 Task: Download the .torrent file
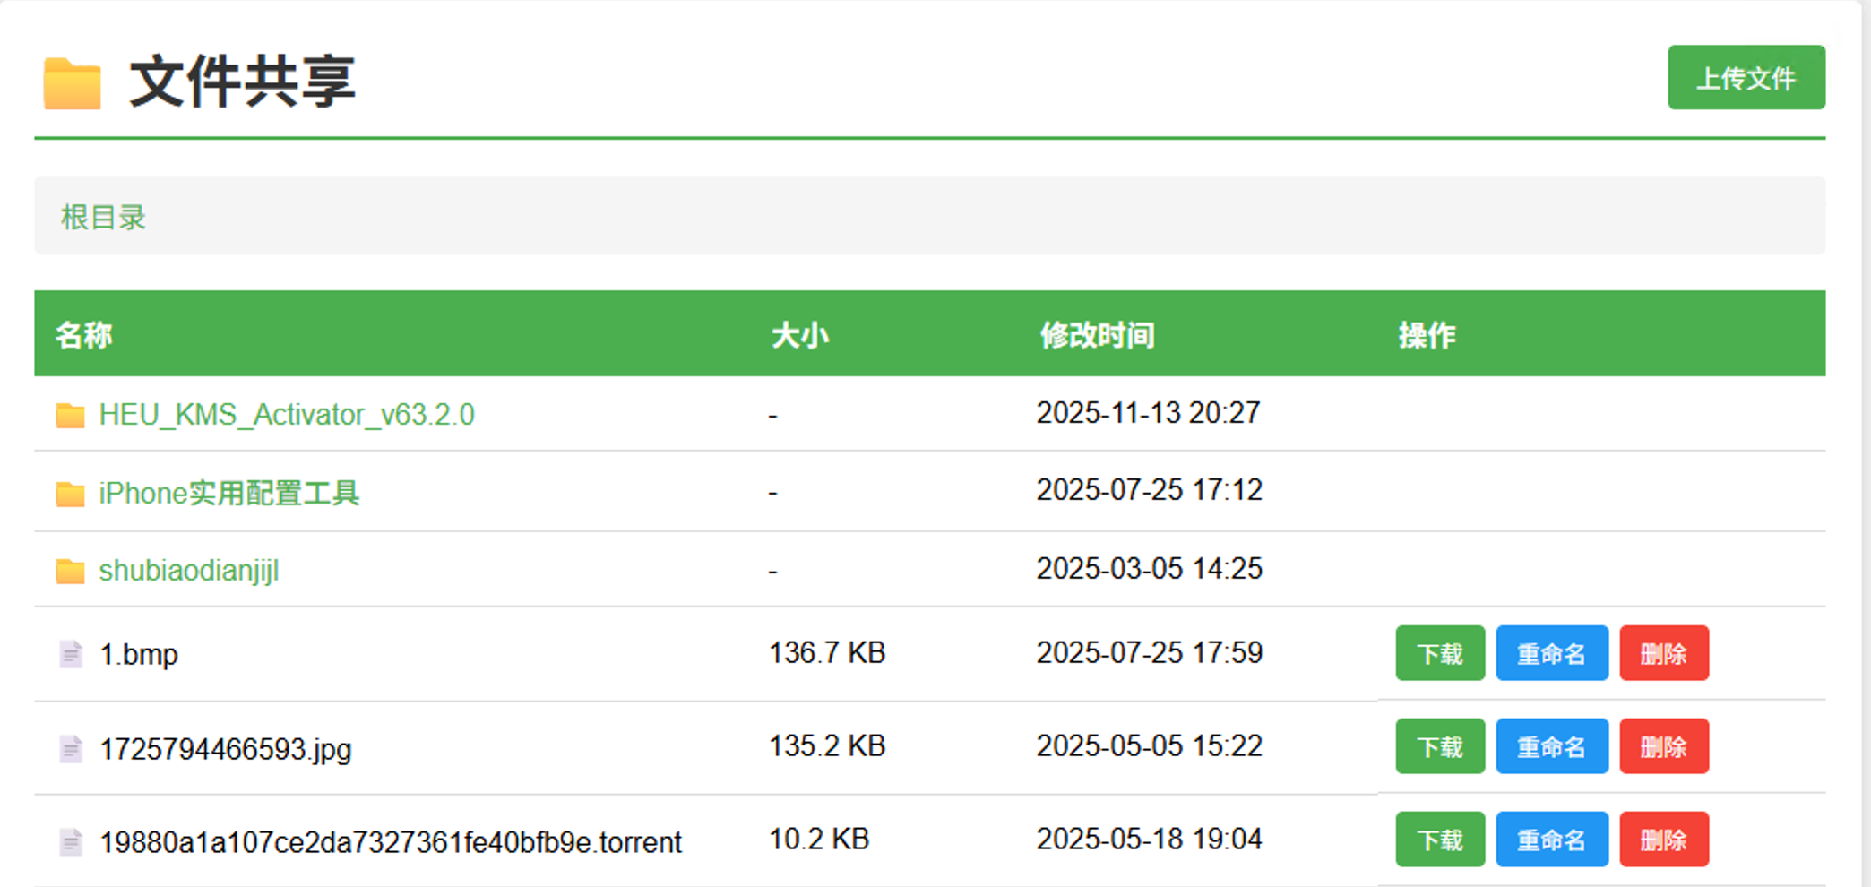tap(1439, 840)
